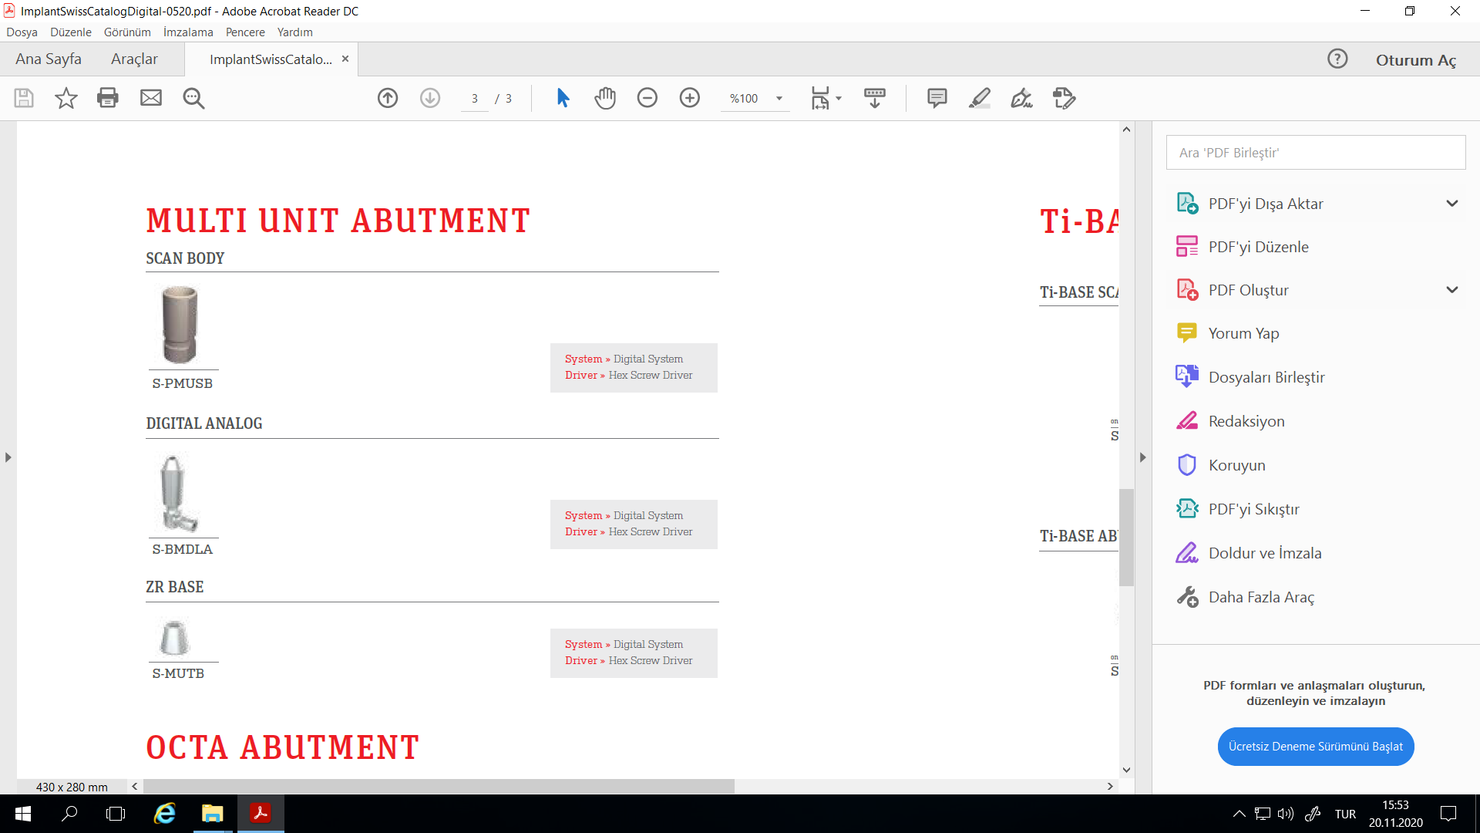
Task: Click the scrolling mode keyboard icon
Action: [875, 98]
